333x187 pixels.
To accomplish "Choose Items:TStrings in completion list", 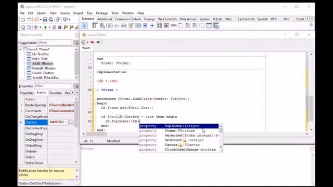I will (x=179, y=130).
